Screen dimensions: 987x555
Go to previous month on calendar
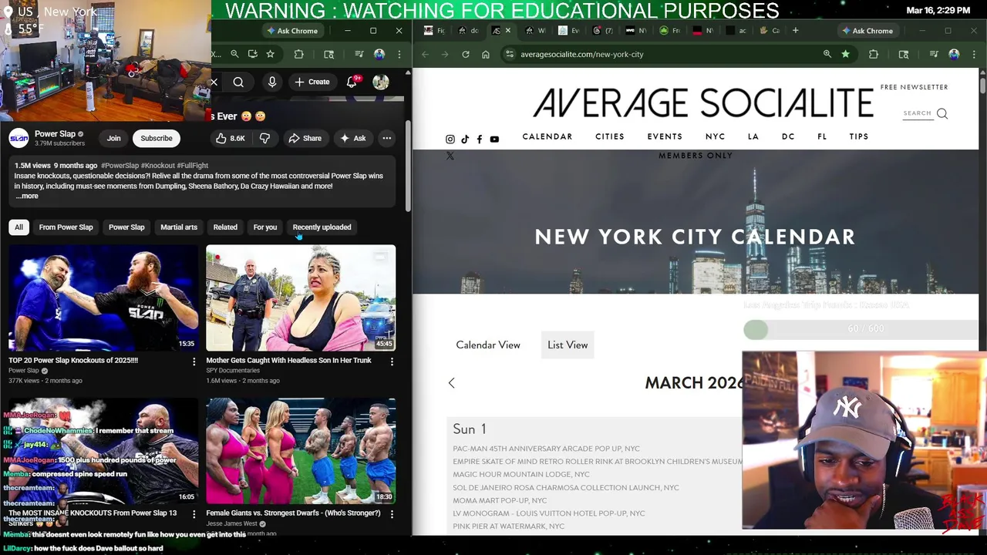click(452, 383)
